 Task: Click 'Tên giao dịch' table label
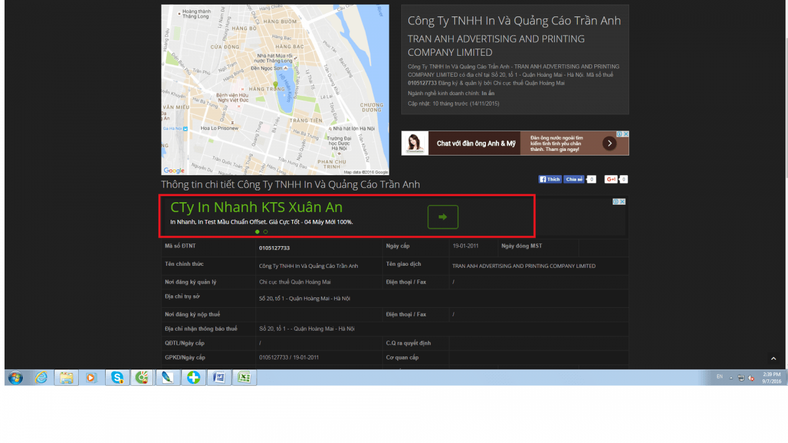[x=403, y=264]
